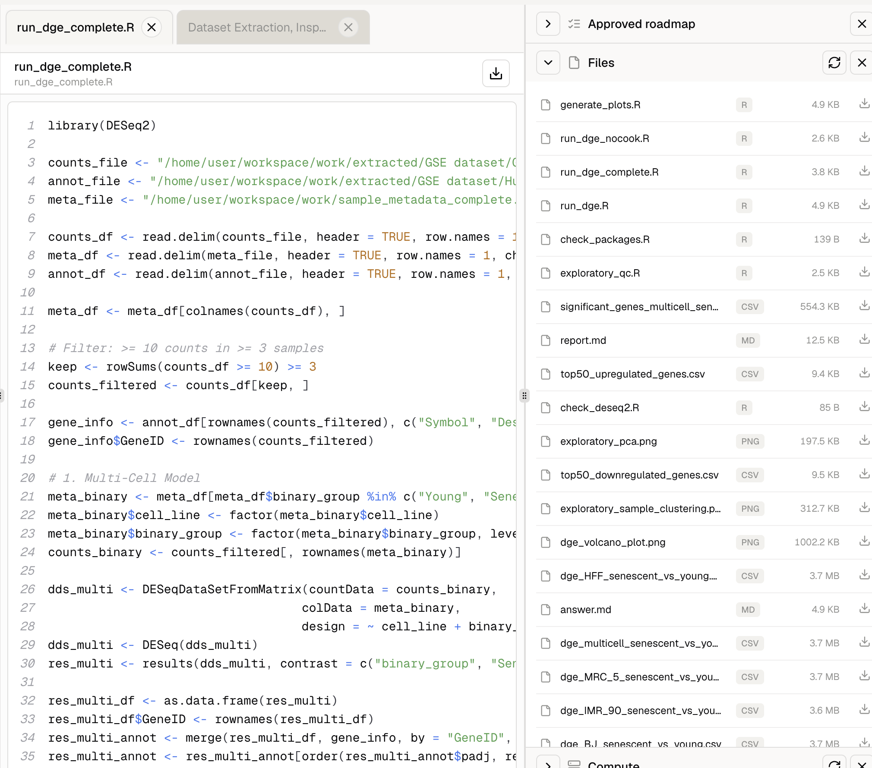The height and width of the screenshot is (768, 872).
Task: Download top50_upregulated_genes.csv file
Action: pyautogui.click(x=864, y=373)
